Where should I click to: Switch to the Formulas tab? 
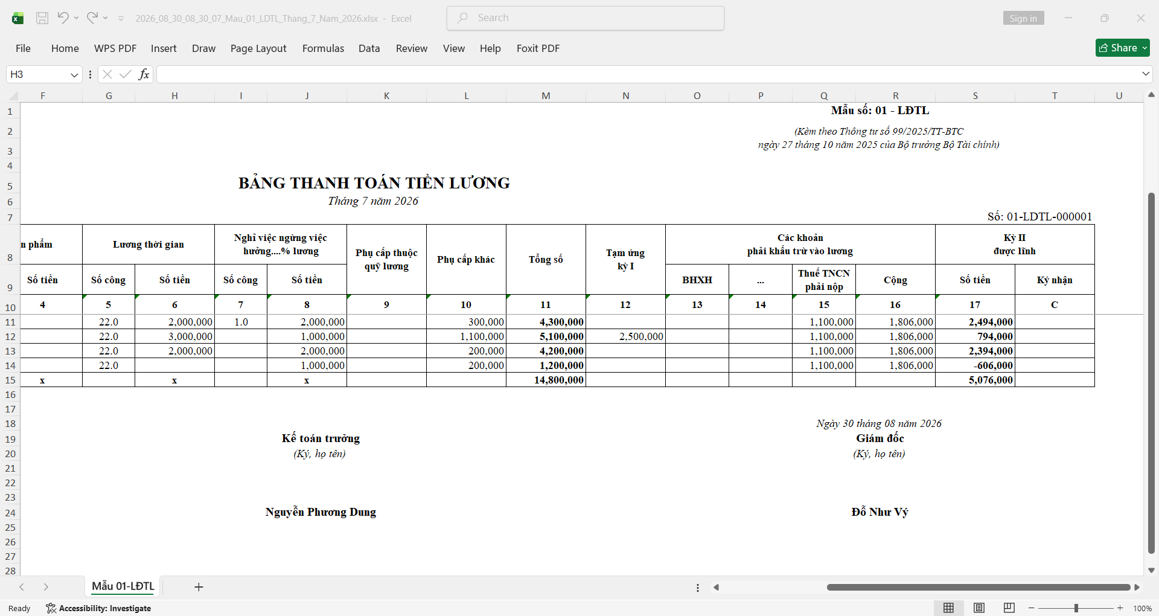pyautogui.click(x=323, y=48)
